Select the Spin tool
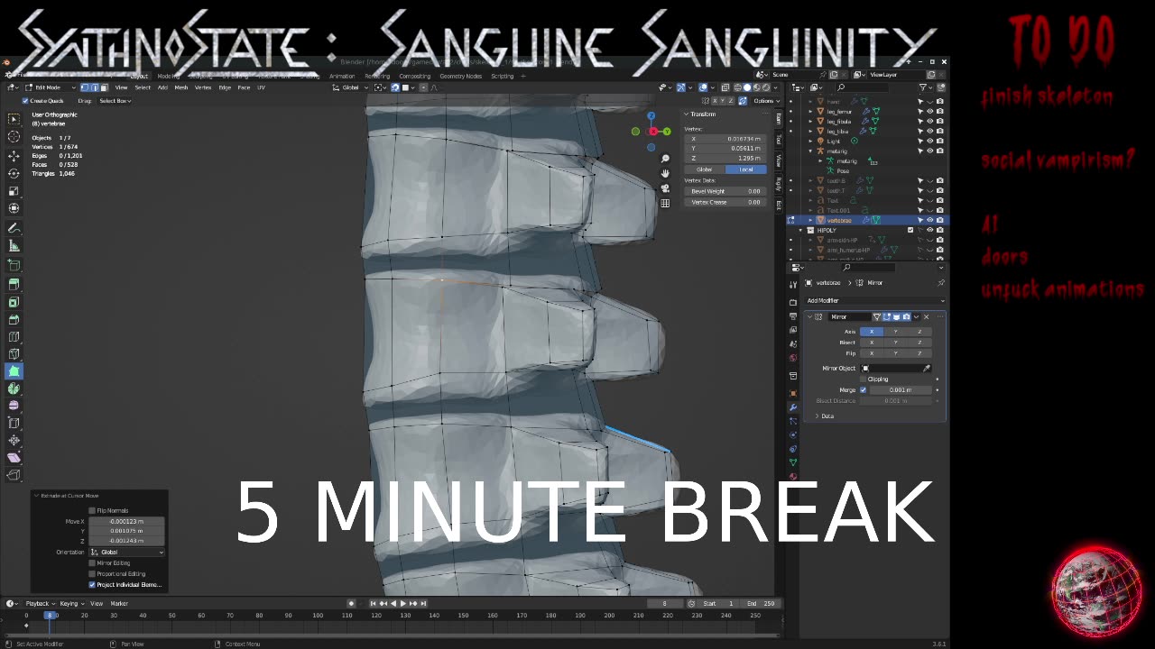The image size is (1155, 649). pyautogui.click(x=14, y=388)
